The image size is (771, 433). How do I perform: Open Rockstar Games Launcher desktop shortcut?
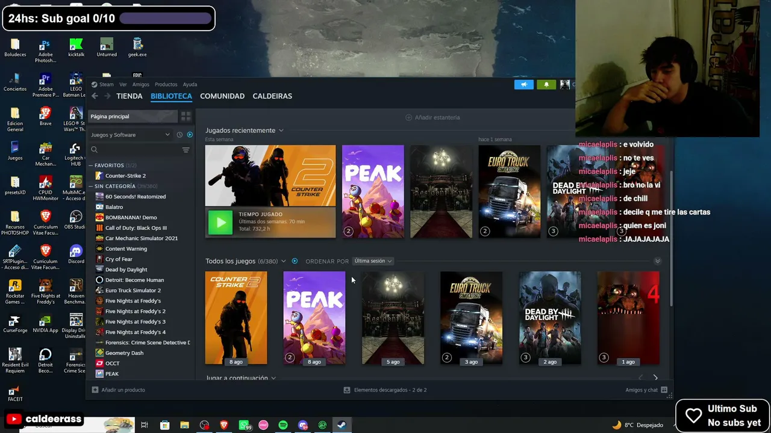coord(15,292)
